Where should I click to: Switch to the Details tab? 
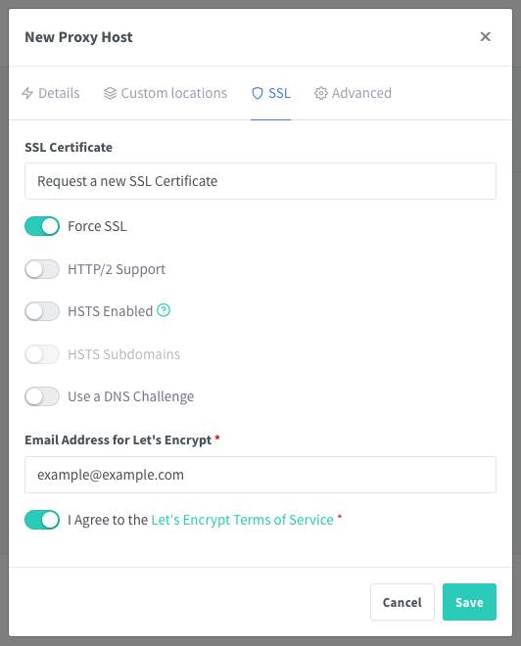point(51,93)
